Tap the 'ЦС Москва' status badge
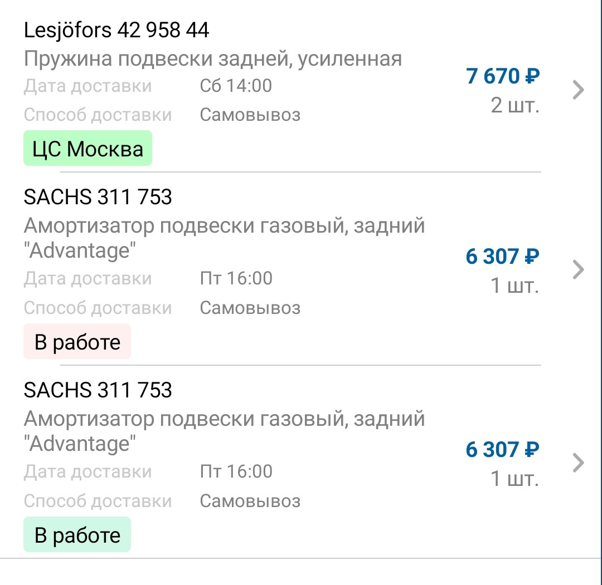Screen dimensions: 602x585 (x=87, y=148)
